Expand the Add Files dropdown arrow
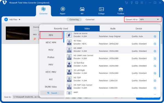Image resolution: width=164 pixels, height=103 pixels. 19,20
